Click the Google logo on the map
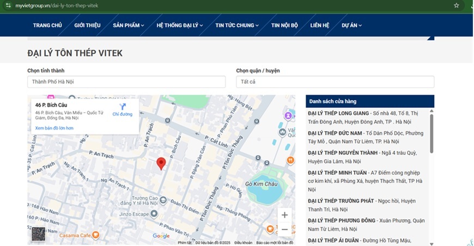 click(161, 236)
